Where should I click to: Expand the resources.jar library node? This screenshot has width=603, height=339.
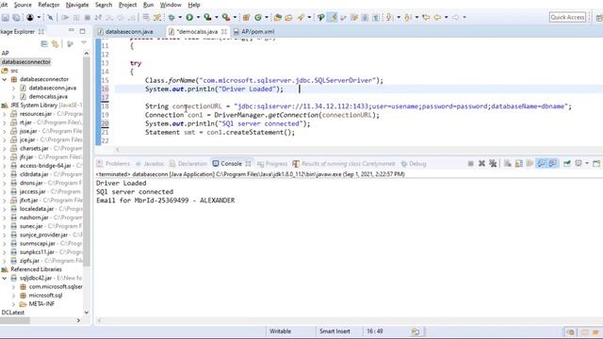[5, 114]
